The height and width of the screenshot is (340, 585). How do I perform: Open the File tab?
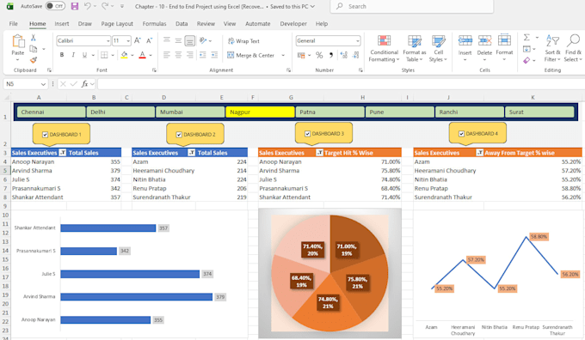tap(14, 23)
